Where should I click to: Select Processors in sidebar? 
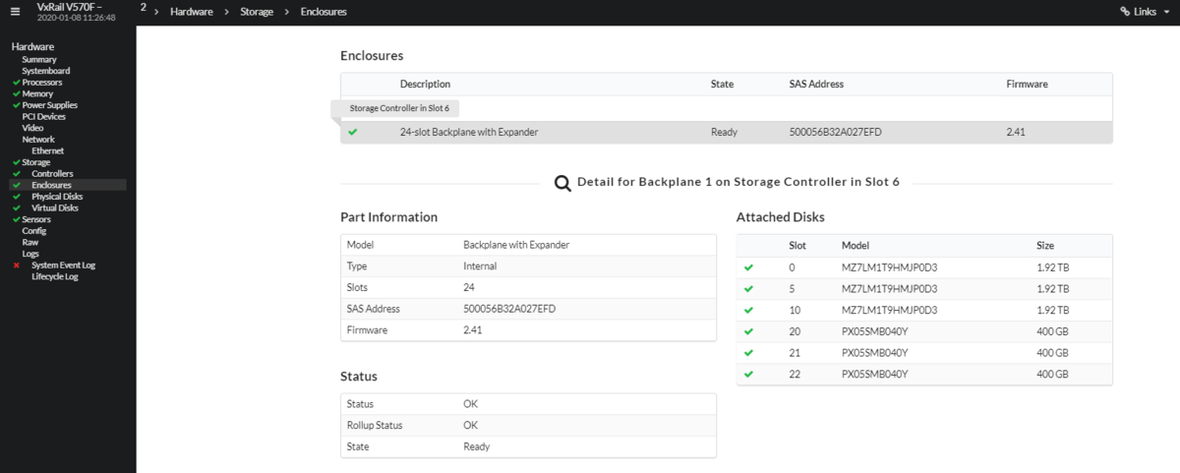click(x=42, y=83)
